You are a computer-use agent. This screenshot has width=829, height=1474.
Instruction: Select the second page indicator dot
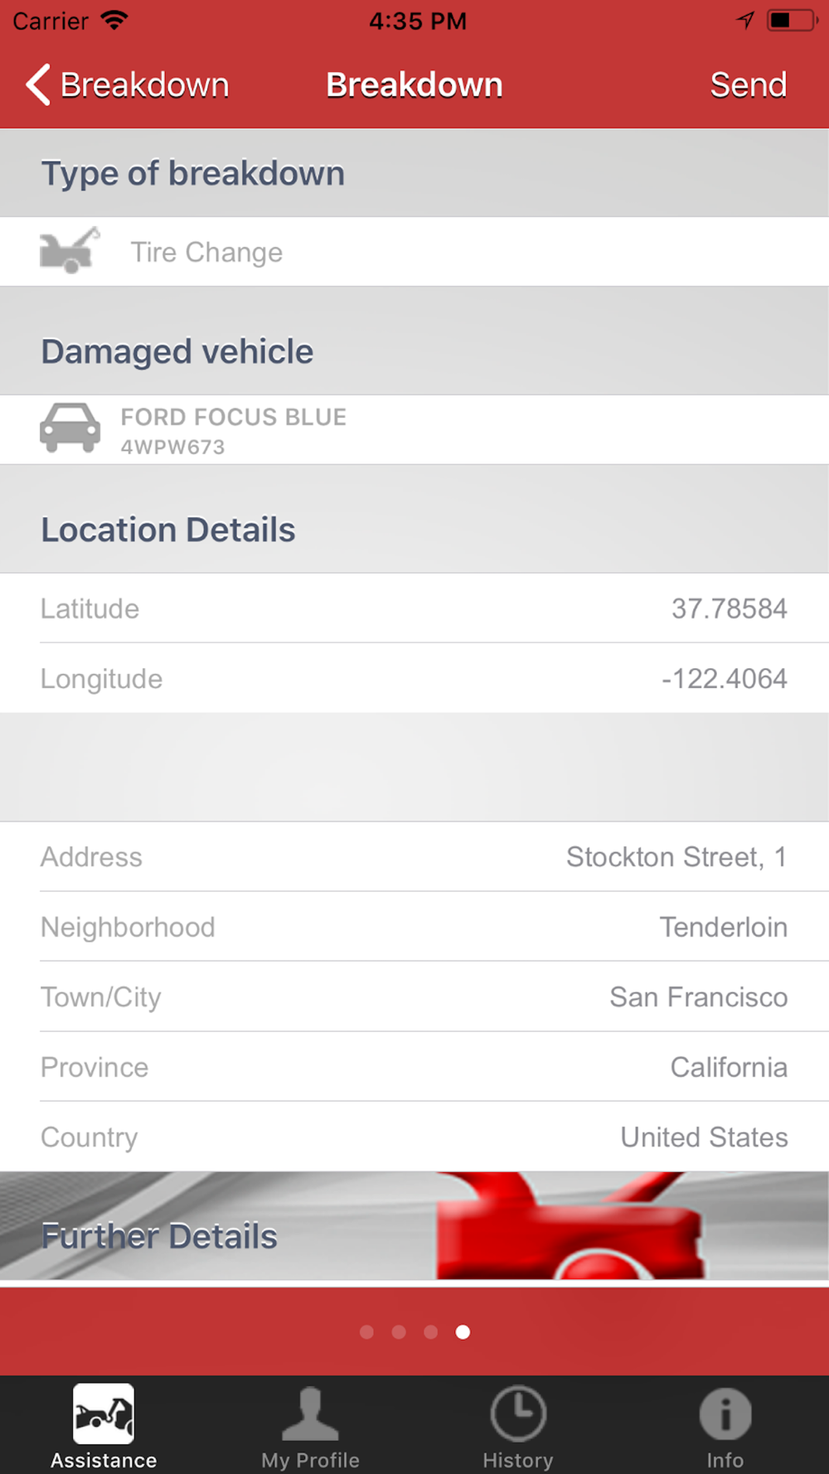click(399, 1331)
